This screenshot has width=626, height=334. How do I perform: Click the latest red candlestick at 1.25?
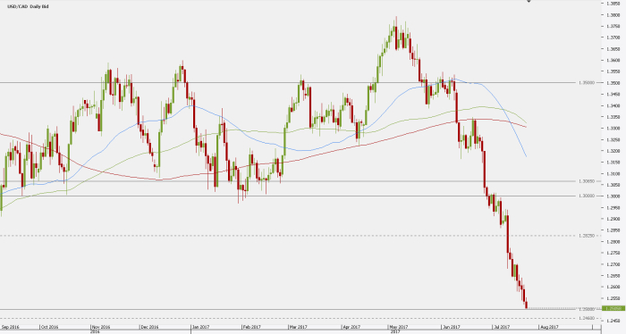(527, 305)
